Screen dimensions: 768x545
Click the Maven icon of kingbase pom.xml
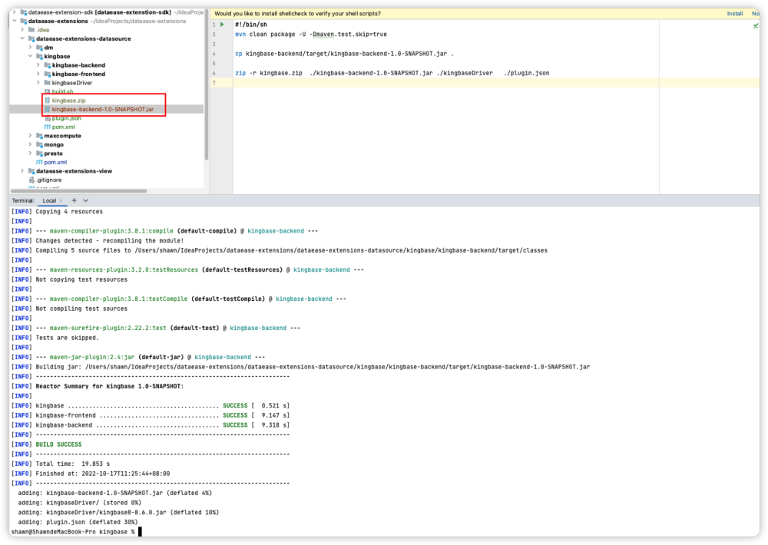48,127
